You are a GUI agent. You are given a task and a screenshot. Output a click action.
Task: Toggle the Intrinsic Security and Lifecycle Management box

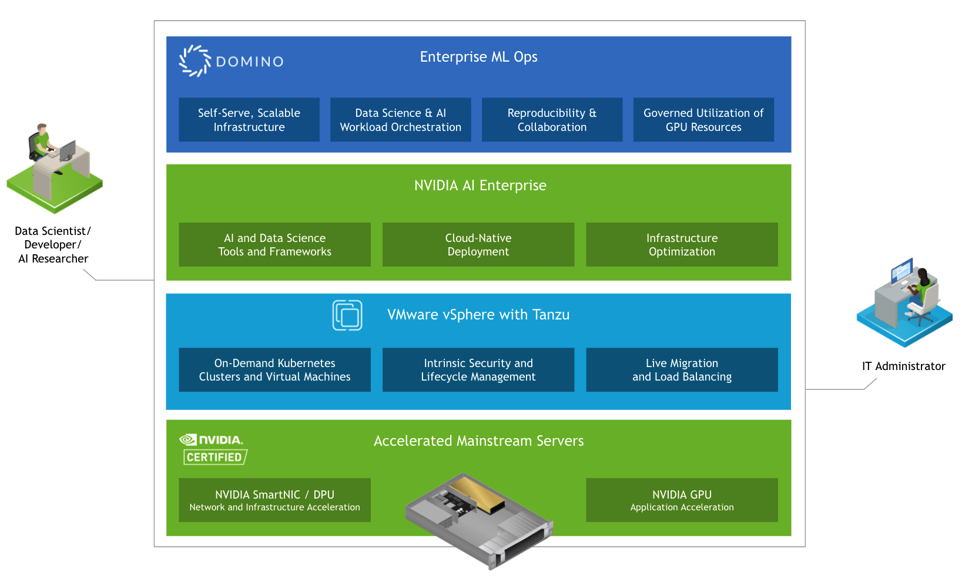(x=478, y=370)
